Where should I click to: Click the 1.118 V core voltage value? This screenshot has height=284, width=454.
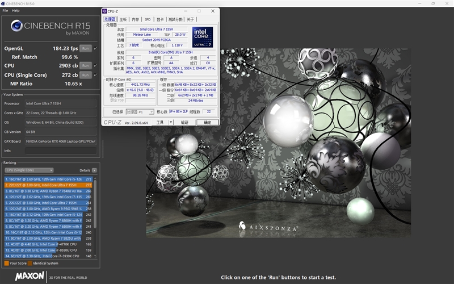[177, 45]
